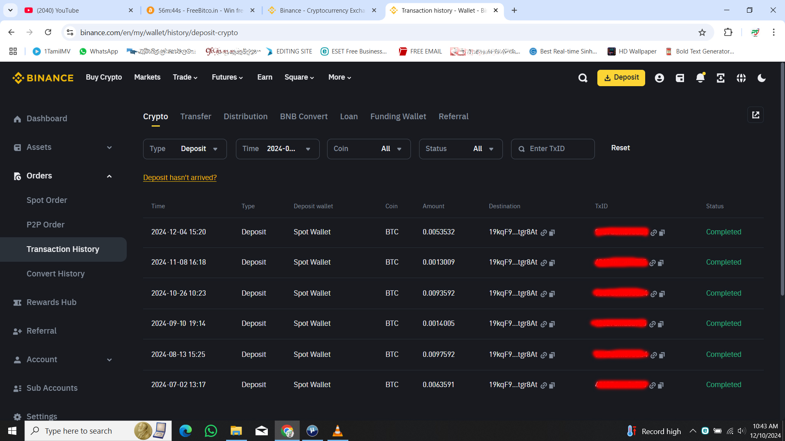This screenshot has width=785, height=441.
Task: Copy destination address for 2024-09-10 deposit
Action: pos(552,324)
